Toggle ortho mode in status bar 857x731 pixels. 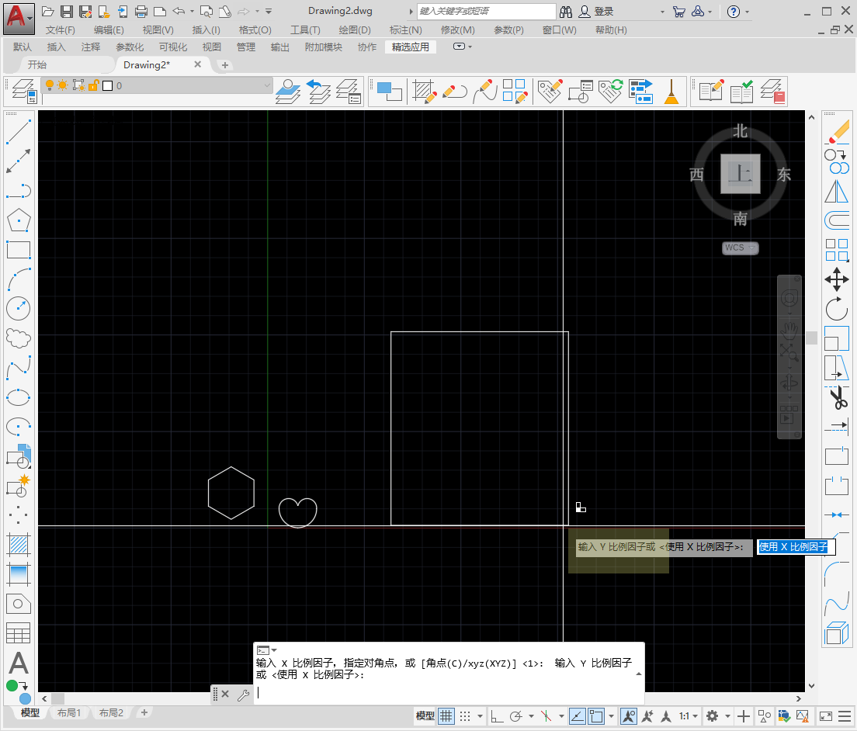click(x=497, y=716)
